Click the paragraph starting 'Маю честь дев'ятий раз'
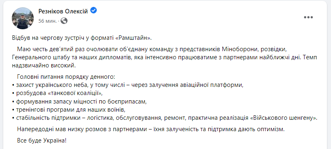Image resolution: width=331 pixels, height=149 pixels. [x=165, y=57]
